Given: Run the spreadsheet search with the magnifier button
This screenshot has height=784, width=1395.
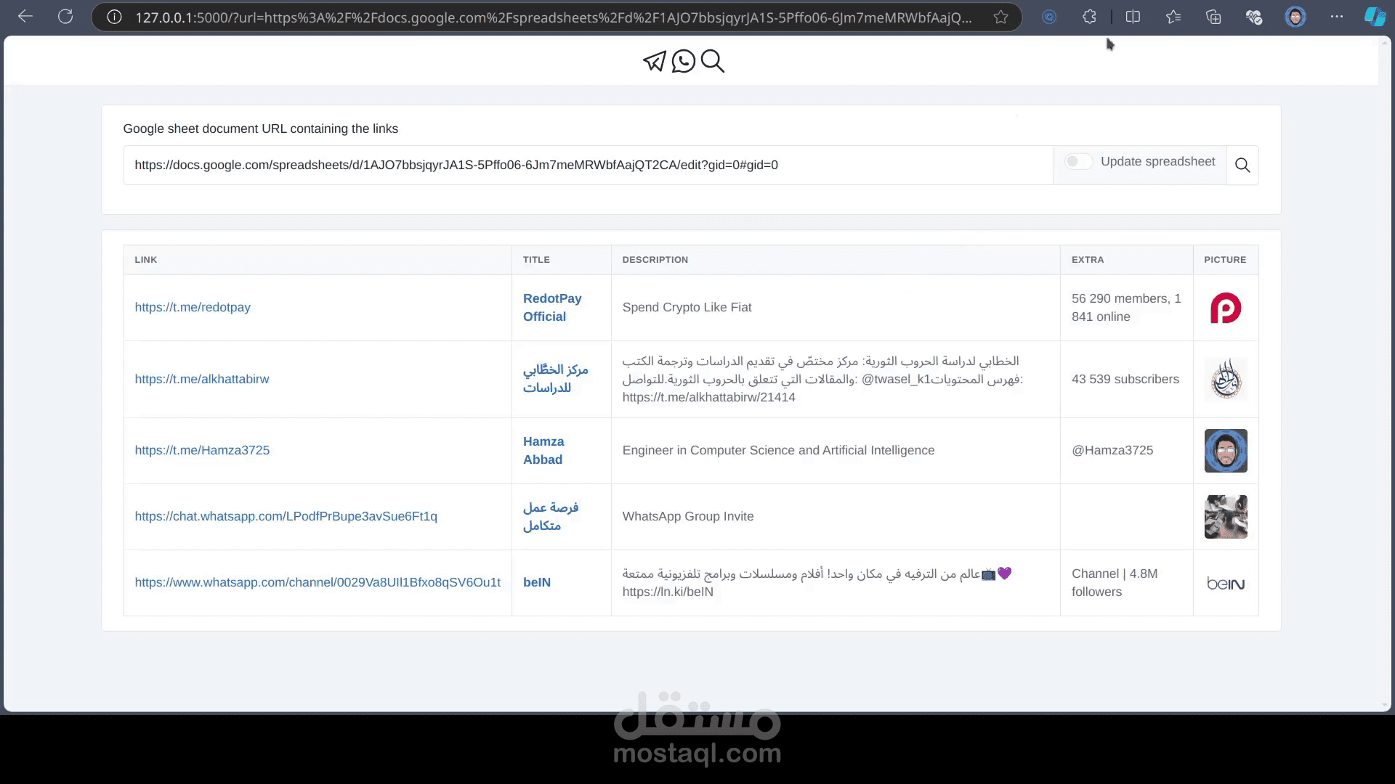Looking at the screenshot, I should 1242,165.
